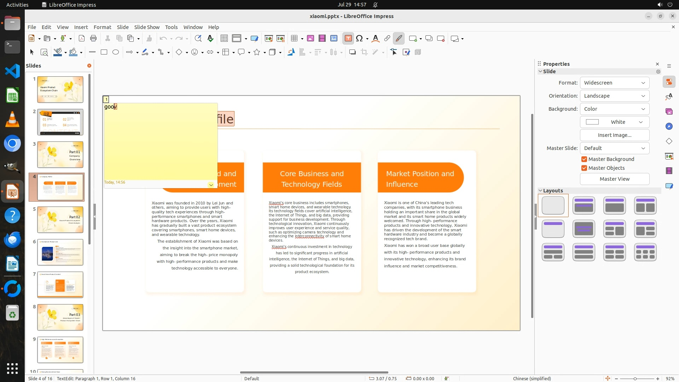Toggle the Master Objects checkbox
Image resolution: width=679 pixels, height=382 pixels.
(x=584, y=168)
